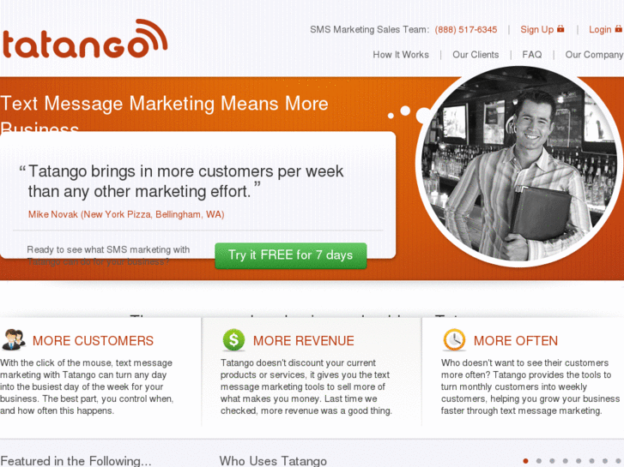Select the second carousel dot

coord(539,461)
